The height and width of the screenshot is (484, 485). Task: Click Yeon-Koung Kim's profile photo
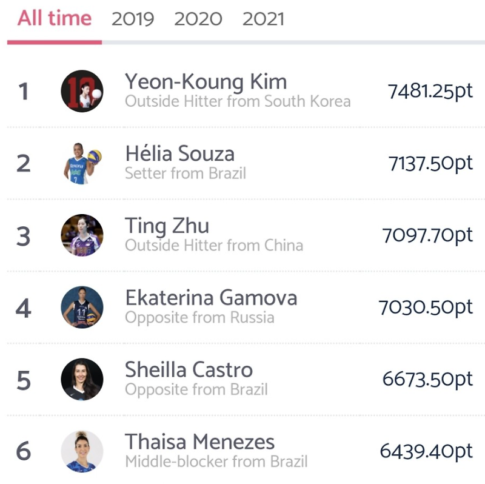click(82, 91)
